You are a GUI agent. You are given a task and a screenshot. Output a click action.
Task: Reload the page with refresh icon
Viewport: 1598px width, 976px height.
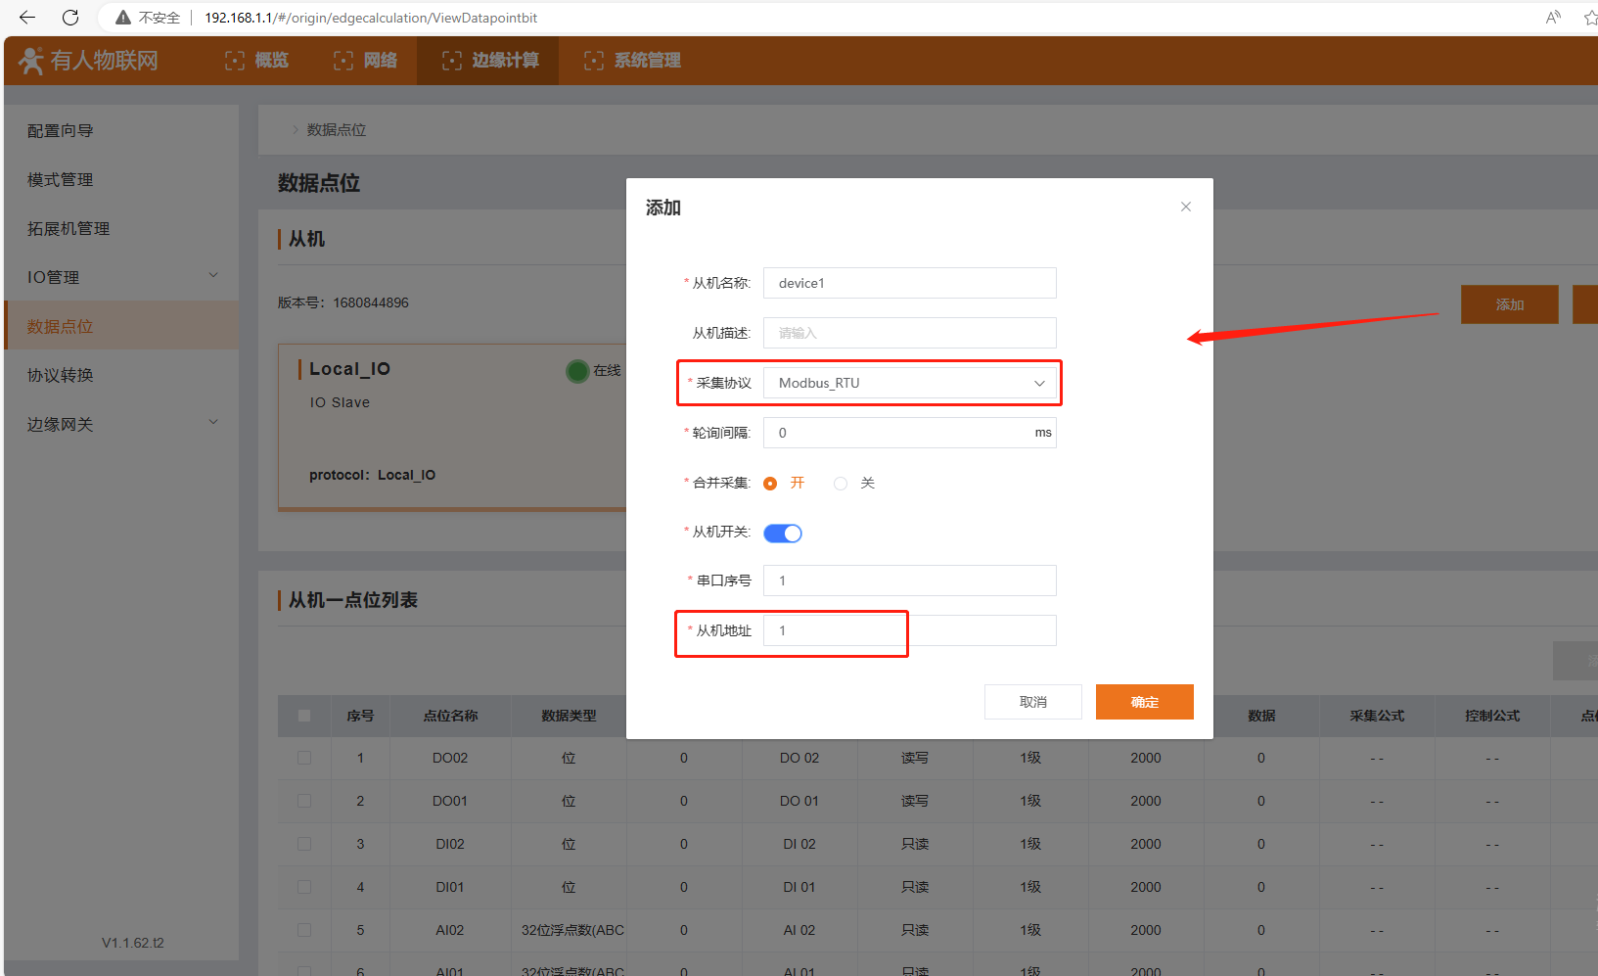tap(70, 18)
